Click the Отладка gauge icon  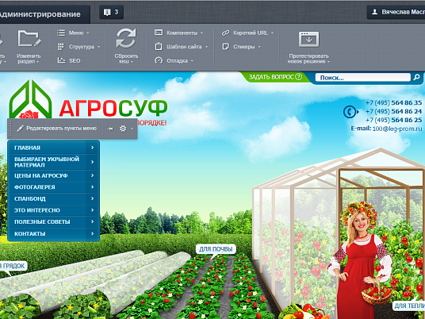click(x=159, y=60)
